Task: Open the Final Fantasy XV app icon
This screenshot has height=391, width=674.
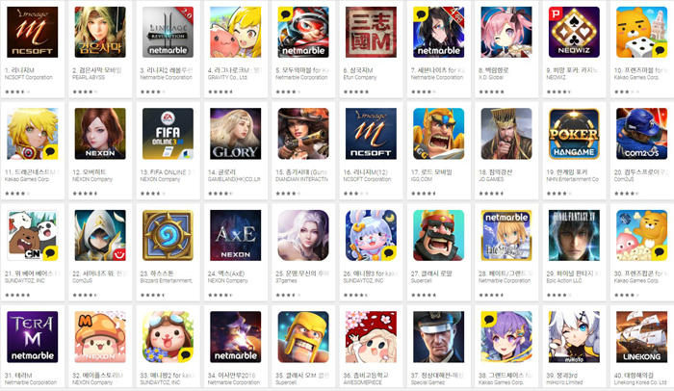Action: pos(574,235)
